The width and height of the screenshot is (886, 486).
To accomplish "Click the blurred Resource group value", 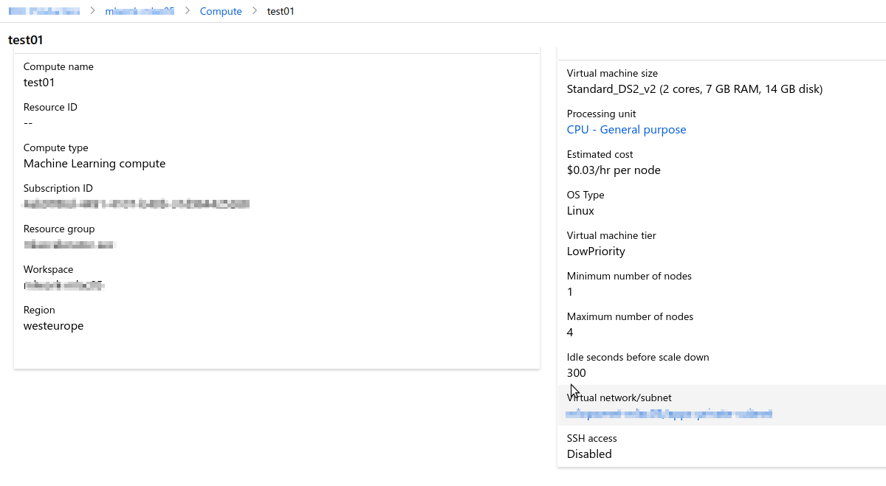I will 69,244.
